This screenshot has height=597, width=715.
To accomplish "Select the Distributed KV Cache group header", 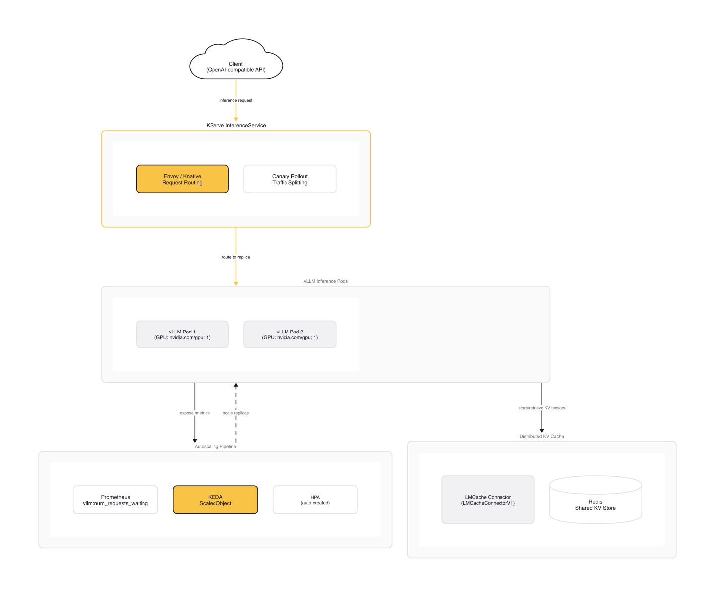I will (542, 436).
